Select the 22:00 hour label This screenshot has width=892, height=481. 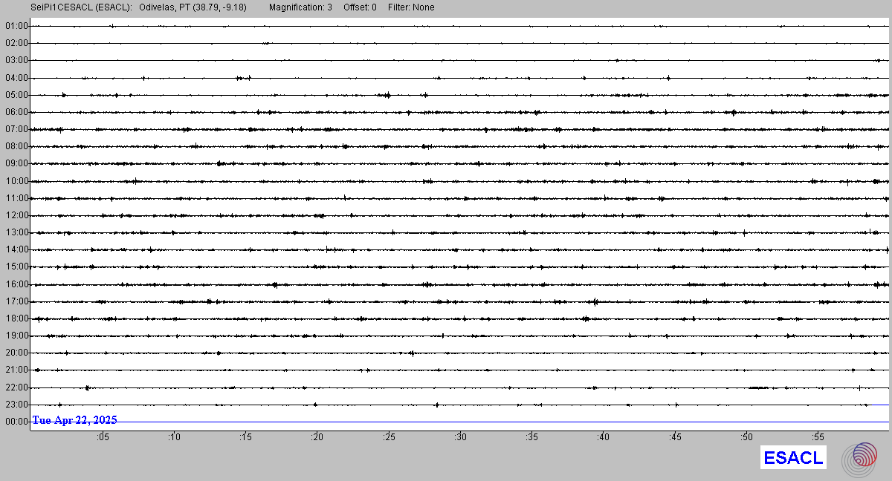pos(16,387)
